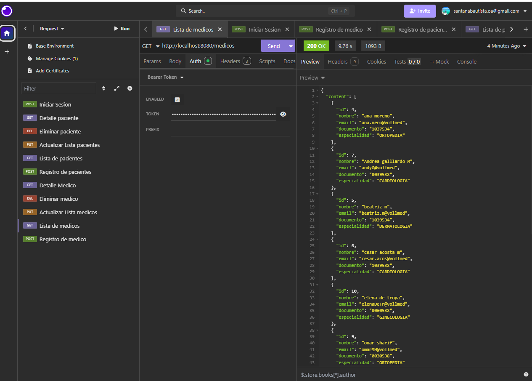Select Actualizar Lista medicos request
Viewport: 532px width, 381px height.
pos(78,212)
